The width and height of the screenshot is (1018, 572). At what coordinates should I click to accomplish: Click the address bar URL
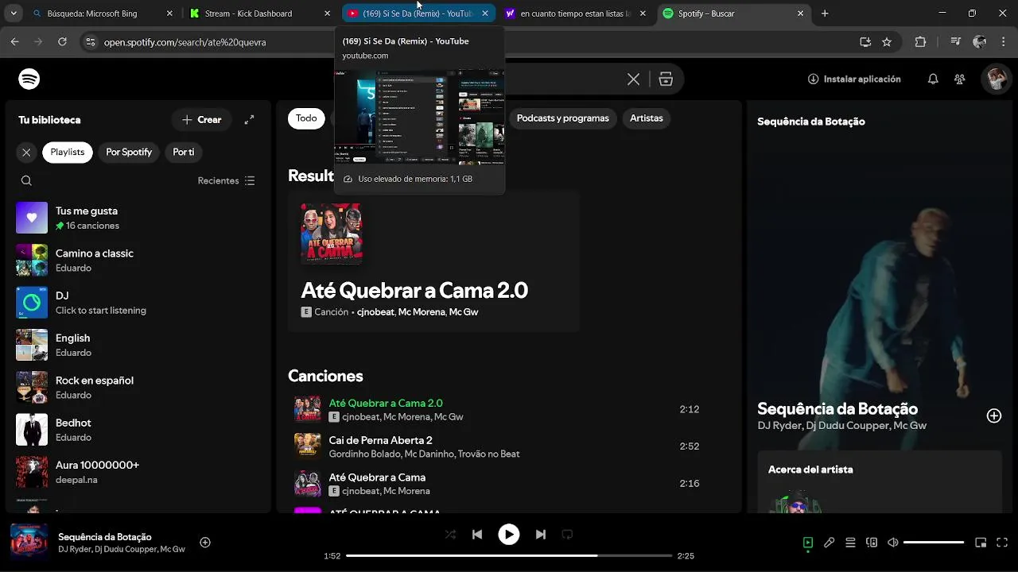[x=185, y=42]
